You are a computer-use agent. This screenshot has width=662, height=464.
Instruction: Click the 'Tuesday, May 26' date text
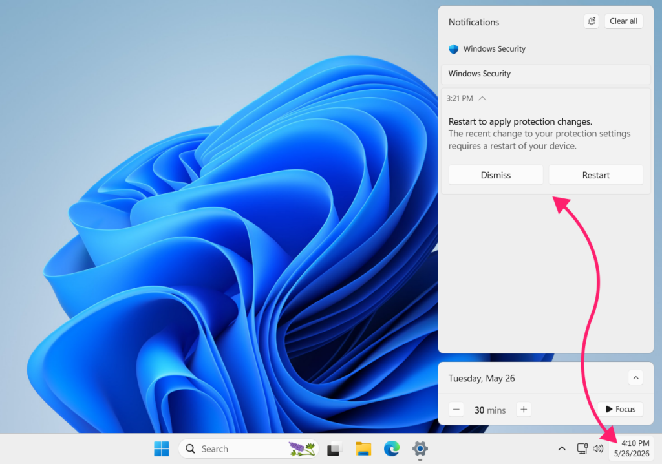coord(481,378)
